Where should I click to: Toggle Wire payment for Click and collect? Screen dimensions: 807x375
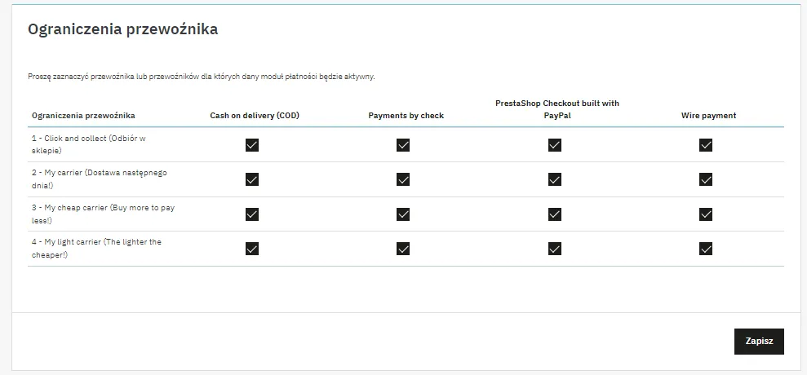(706, 145)
